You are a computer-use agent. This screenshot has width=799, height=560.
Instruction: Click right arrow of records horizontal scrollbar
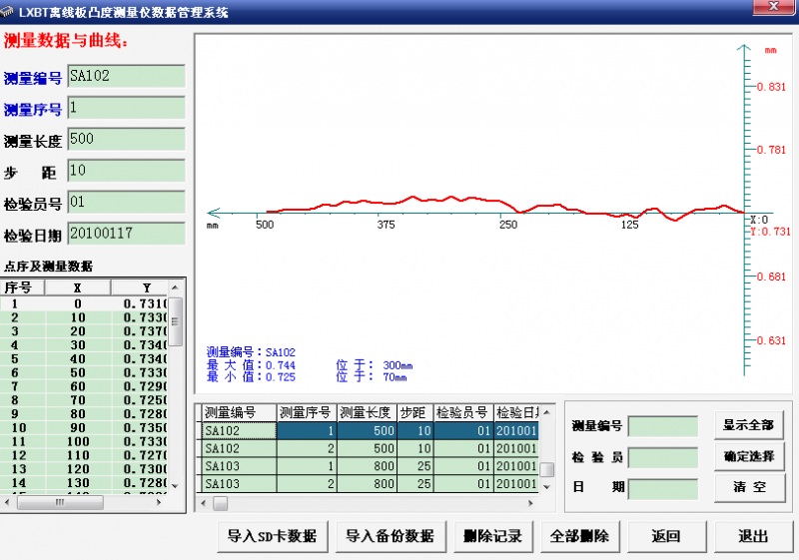tap(530, 503)
